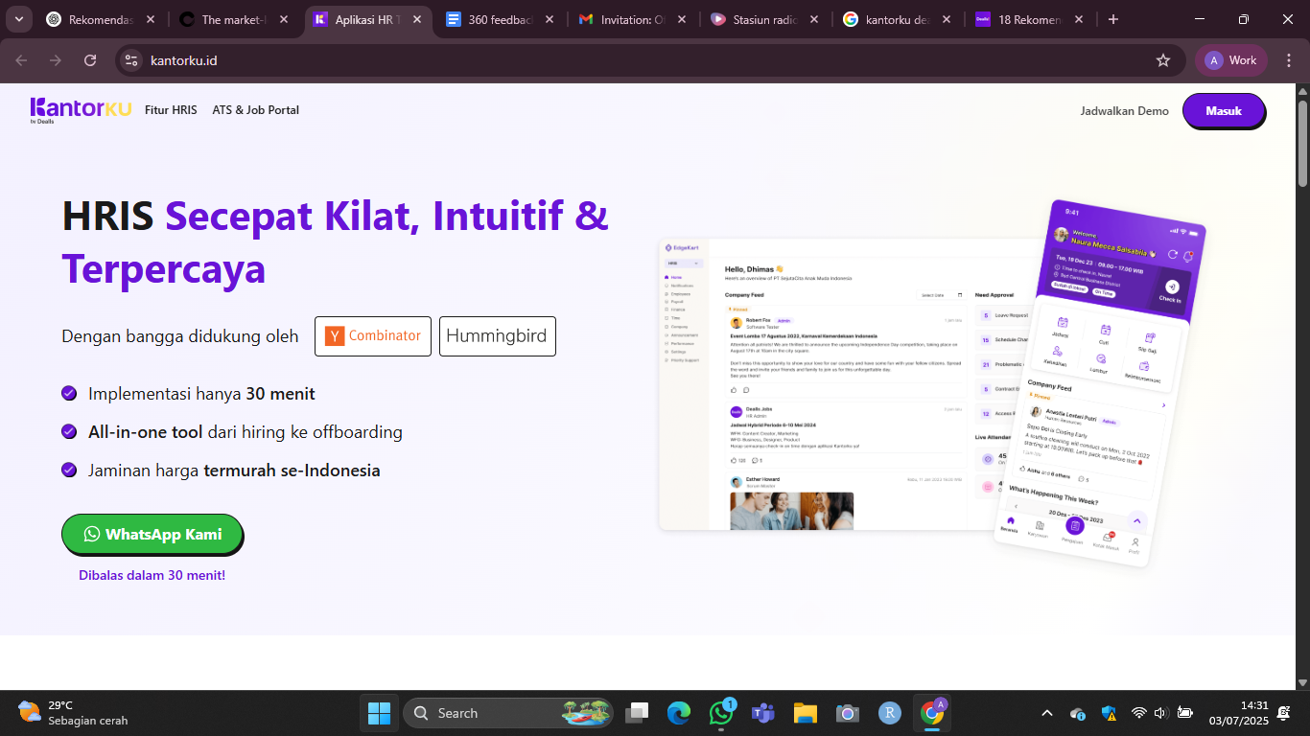Click the Chrome taskbar icon
This screenshot has height=736, width=1310.
tap(932, 713)
